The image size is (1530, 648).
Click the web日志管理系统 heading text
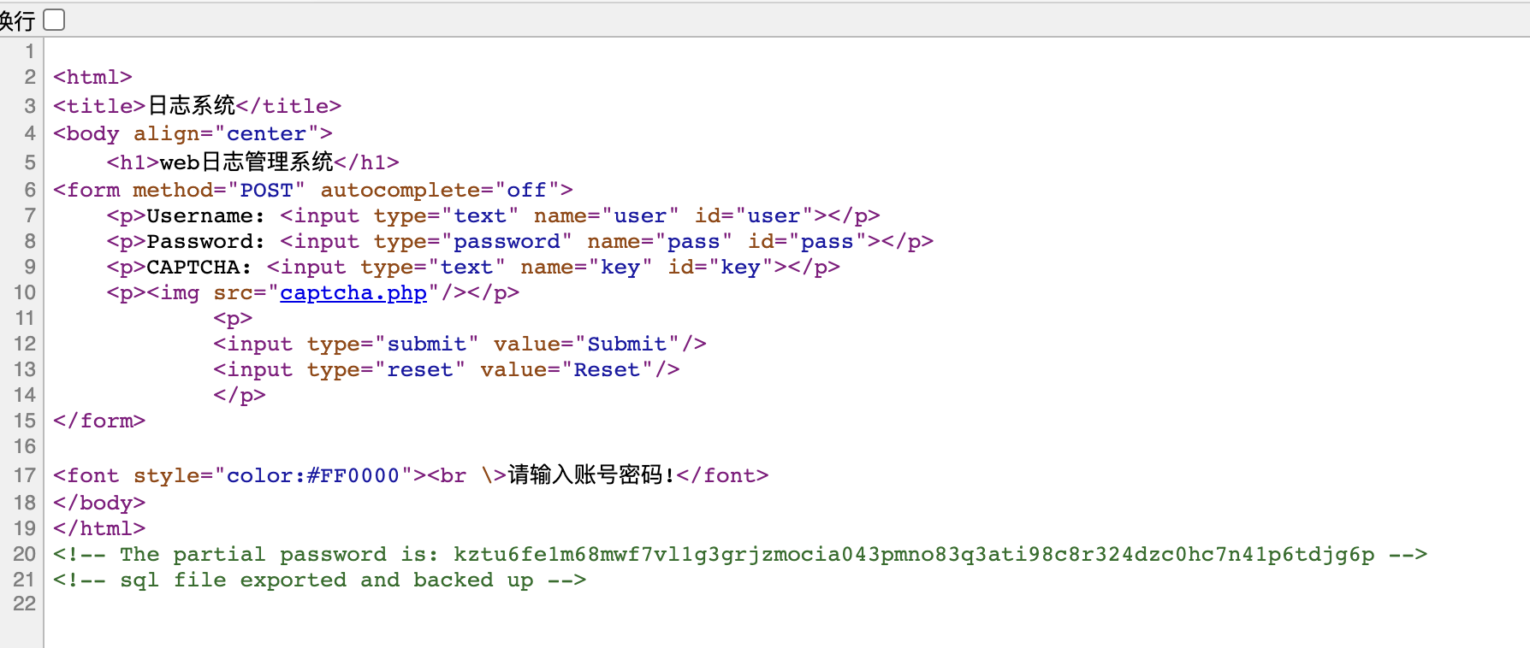(246, 162)
